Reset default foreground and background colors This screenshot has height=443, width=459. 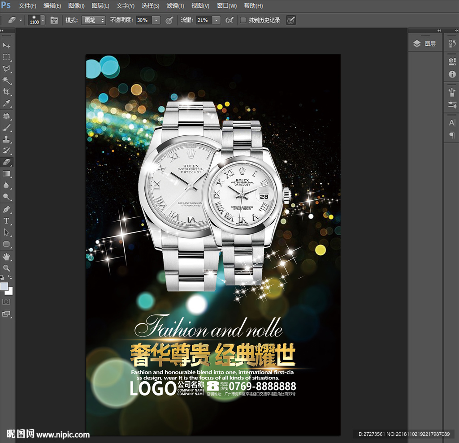coord(2,277)
